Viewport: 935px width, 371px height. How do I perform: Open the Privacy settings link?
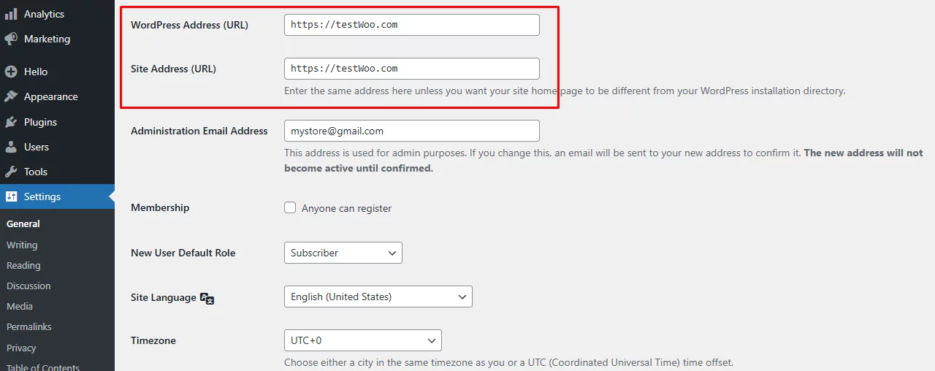[21, 348]
